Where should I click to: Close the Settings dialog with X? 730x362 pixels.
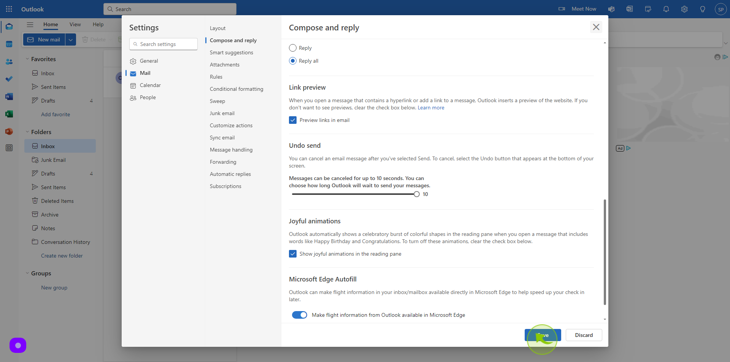tap(596, 27)
